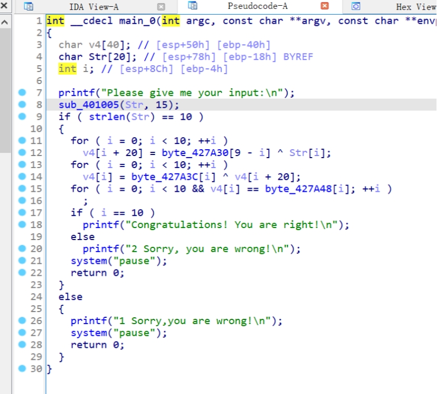Toggle the breakpoint dot on line 8

click(22, 105)
